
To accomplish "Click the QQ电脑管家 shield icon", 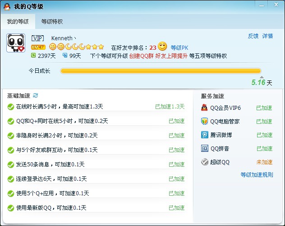I will point(204,121).
